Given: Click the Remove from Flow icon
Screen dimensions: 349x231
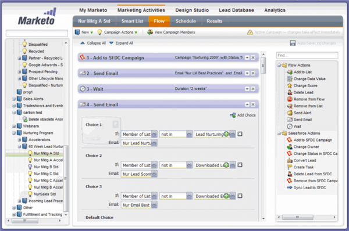Looking at the screenshot, I should point(289,99).
